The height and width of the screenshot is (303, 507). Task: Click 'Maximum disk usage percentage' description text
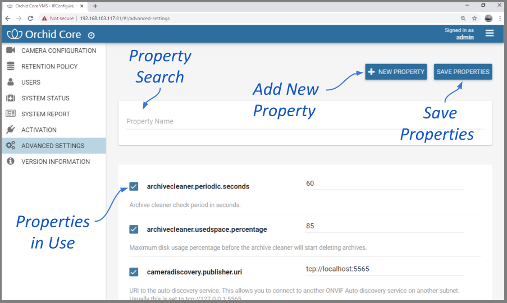(248, 247)
